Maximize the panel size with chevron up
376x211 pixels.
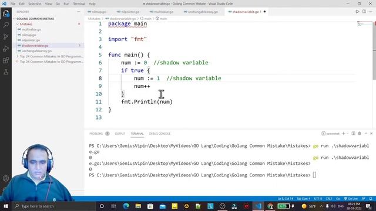tap(366, 134)
